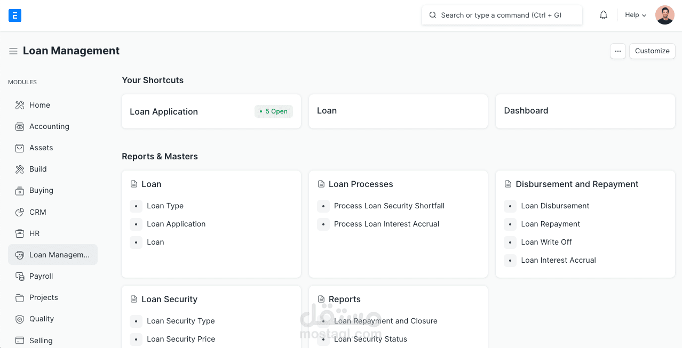Open the Selling module

(x=42, y=341)
